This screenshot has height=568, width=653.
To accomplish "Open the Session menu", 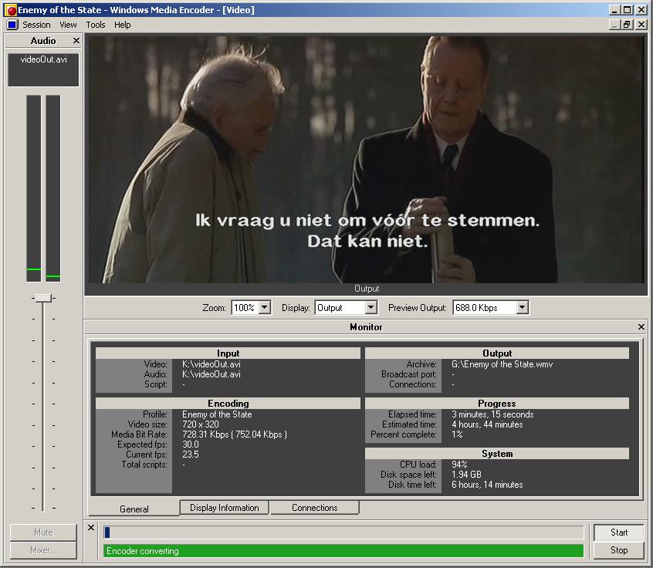I will click(x=36, y=25).
